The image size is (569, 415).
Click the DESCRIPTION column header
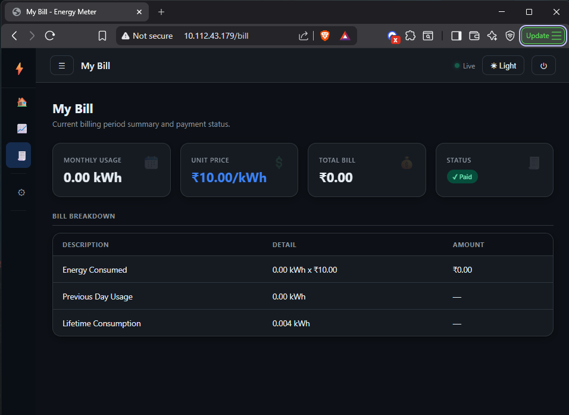click(86, 245)
